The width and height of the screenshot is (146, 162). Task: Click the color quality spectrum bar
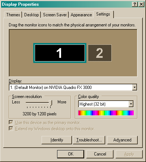pos(106,113)
